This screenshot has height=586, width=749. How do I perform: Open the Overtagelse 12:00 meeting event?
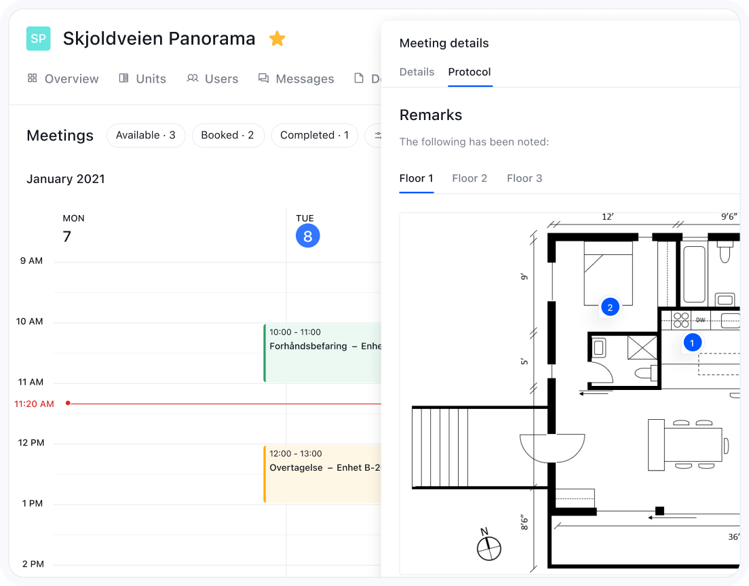323,473
